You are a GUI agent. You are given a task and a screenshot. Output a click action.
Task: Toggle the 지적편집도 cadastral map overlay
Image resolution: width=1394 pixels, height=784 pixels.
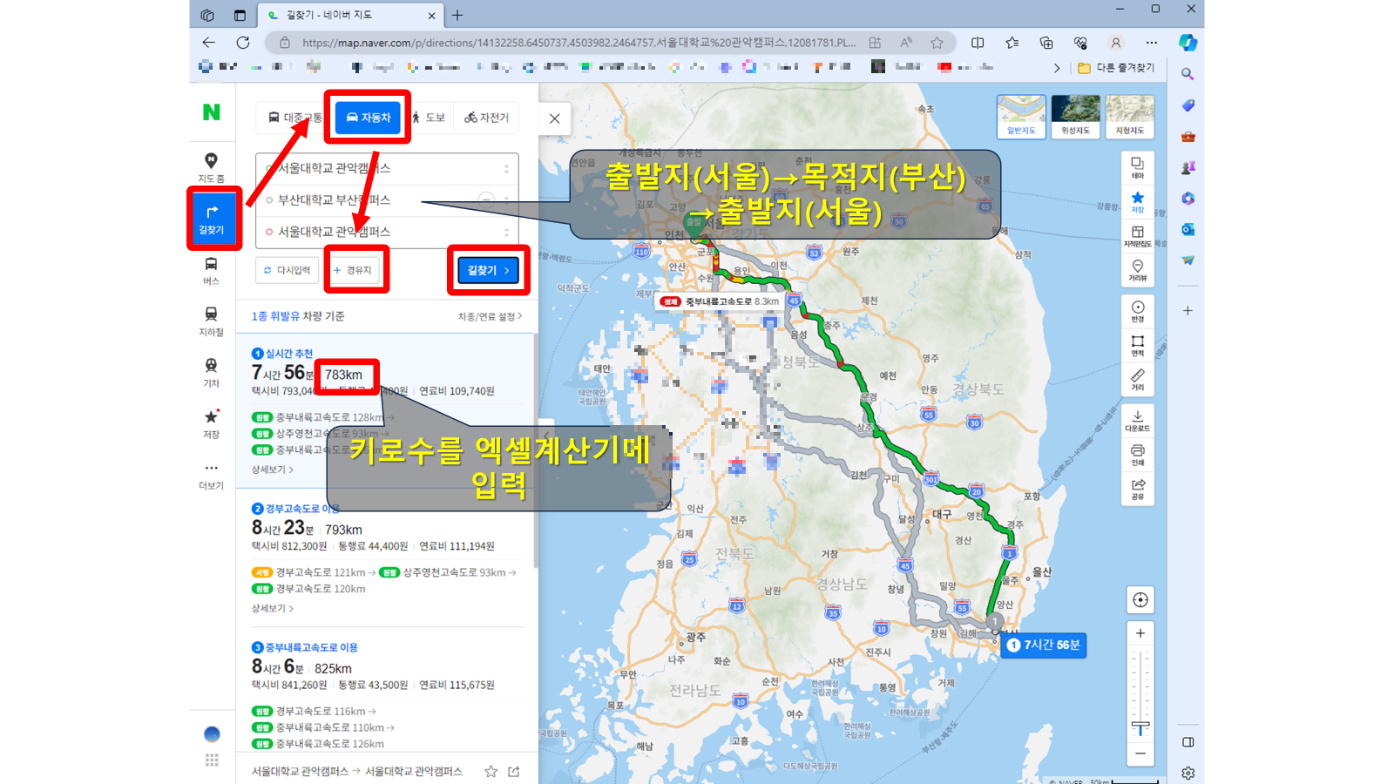(x=1137, y=236)
